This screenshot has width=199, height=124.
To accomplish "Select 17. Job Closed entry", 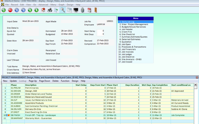I will point(136,62).
